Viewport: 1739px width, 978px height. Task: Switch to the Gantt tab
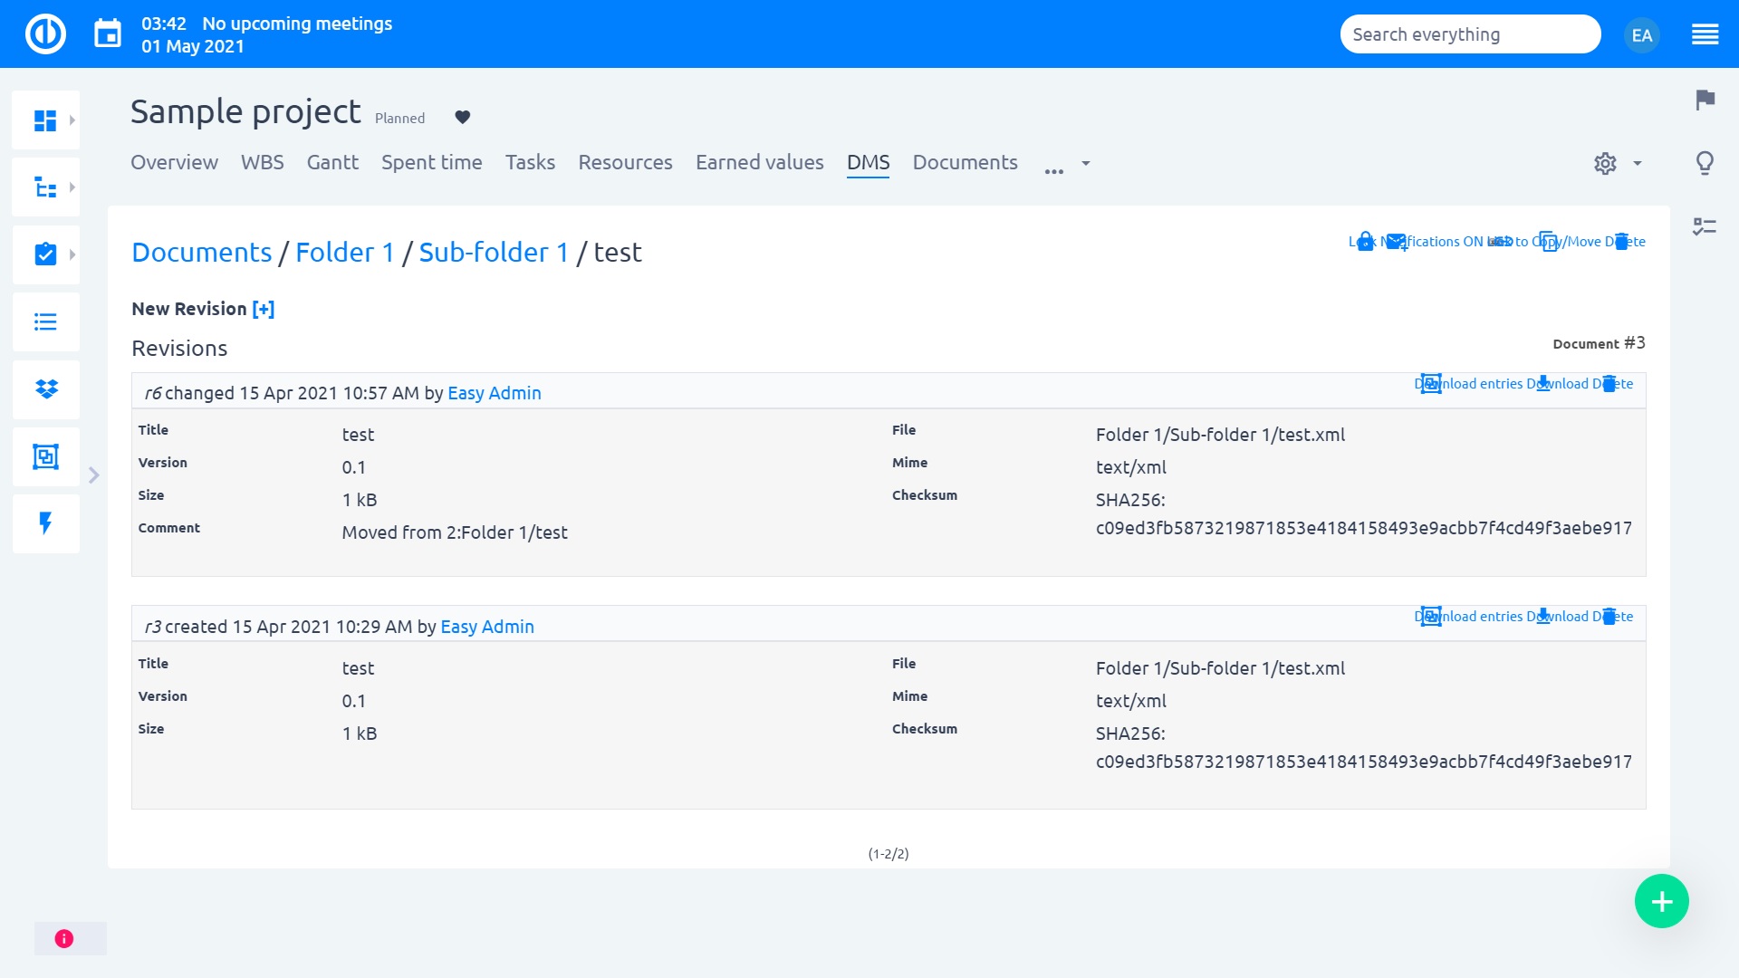coord(332,162)
